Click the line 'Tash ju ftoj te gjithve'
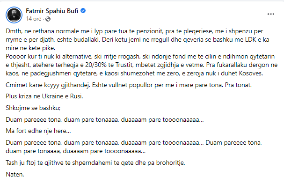The width and height of the screenshot is (284, 177). (x=95, y=162)
